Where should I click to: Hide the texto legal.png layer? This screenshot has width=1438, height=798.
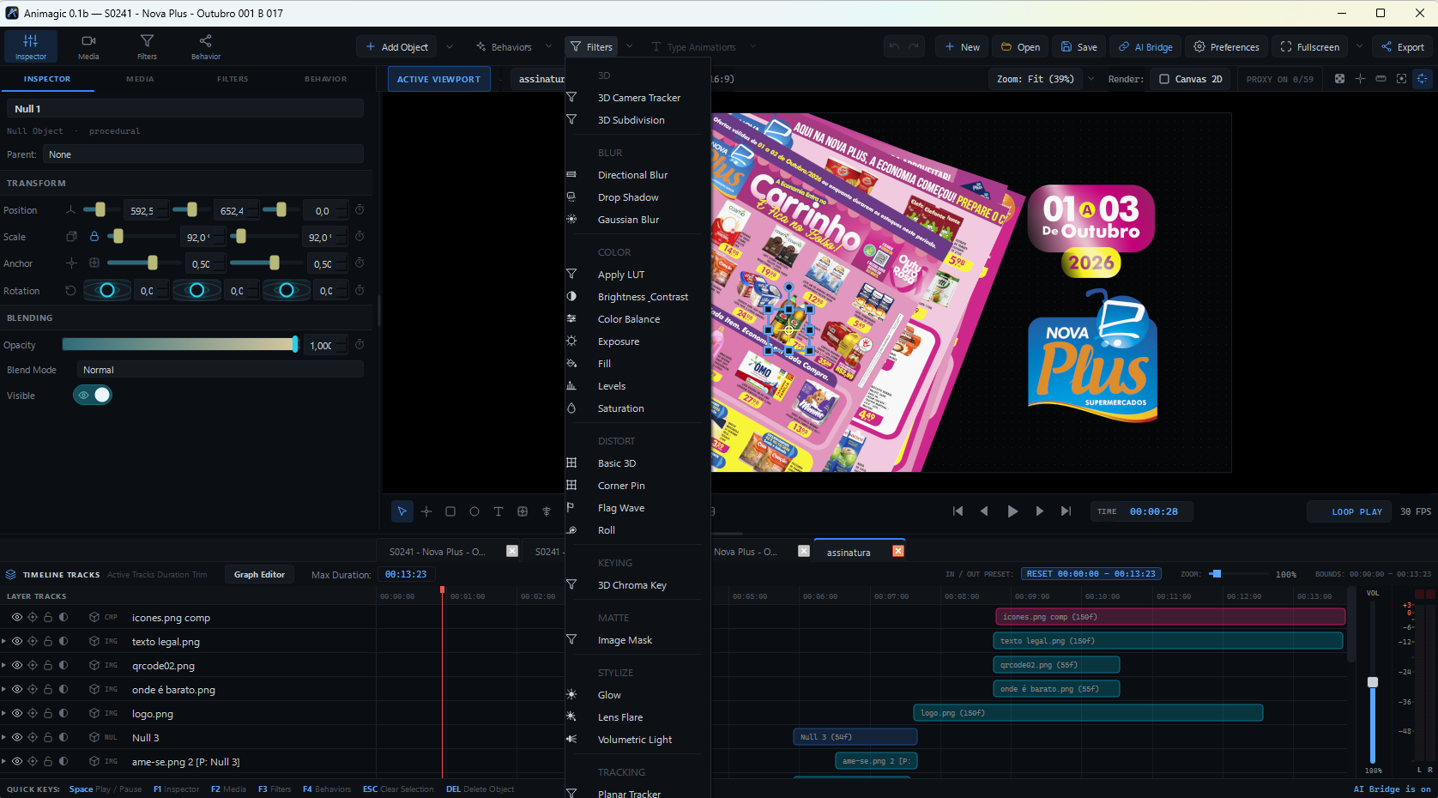click(17, 641)
